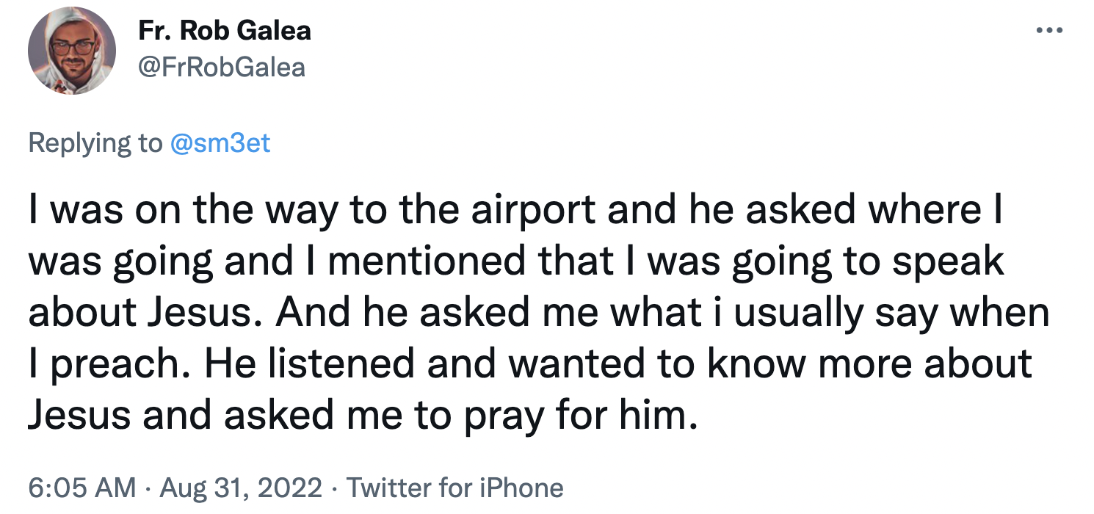This screenshot has height=514, width=1094.
Task: Open the tweet's more options menu
Action: click(x=1049, y=32)
